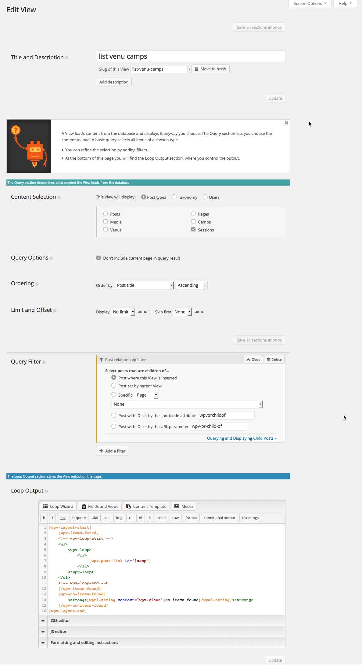Viewport: 362px width, 665px height.
Task: Click help icon beside Query Filter
Action: coord(44,362)
